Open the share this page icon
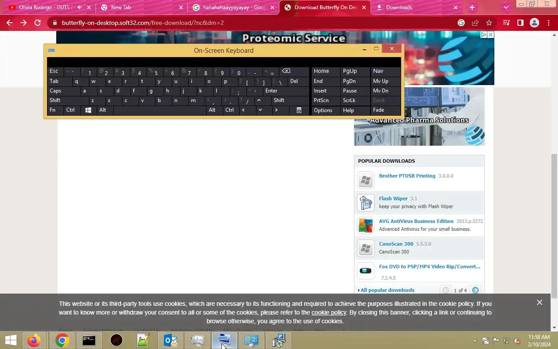This screenshot has width=558, height=349. [475, 23]
